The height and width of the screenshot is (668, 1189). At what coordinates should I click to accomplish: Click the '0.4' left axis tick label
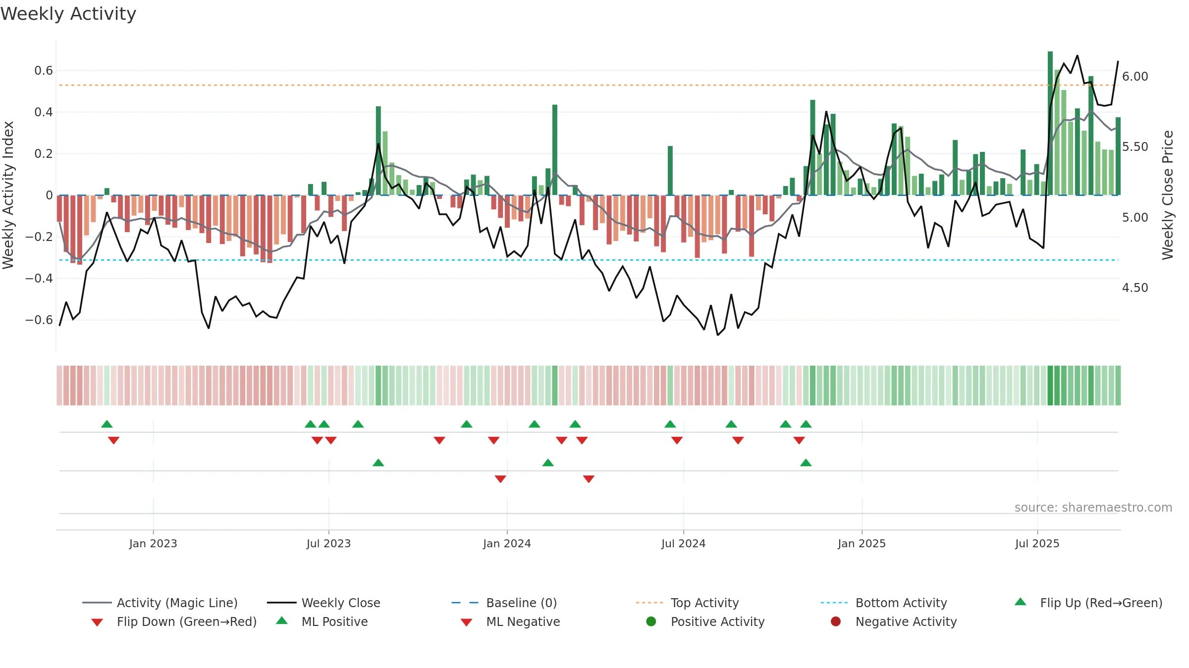[44, 112]
